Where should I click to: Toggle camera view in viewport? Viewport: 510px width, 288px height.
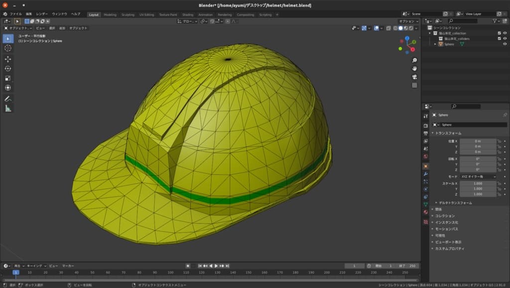click(x=414, y=77)
